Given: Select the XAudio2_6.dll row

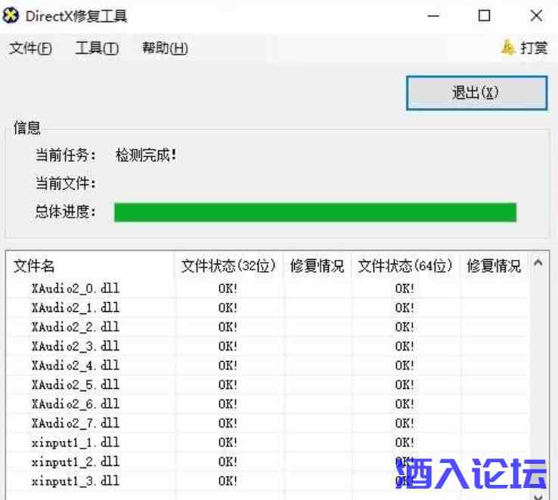Looking at the screenshot, I should pyautogui.click(x=267, y=403).
